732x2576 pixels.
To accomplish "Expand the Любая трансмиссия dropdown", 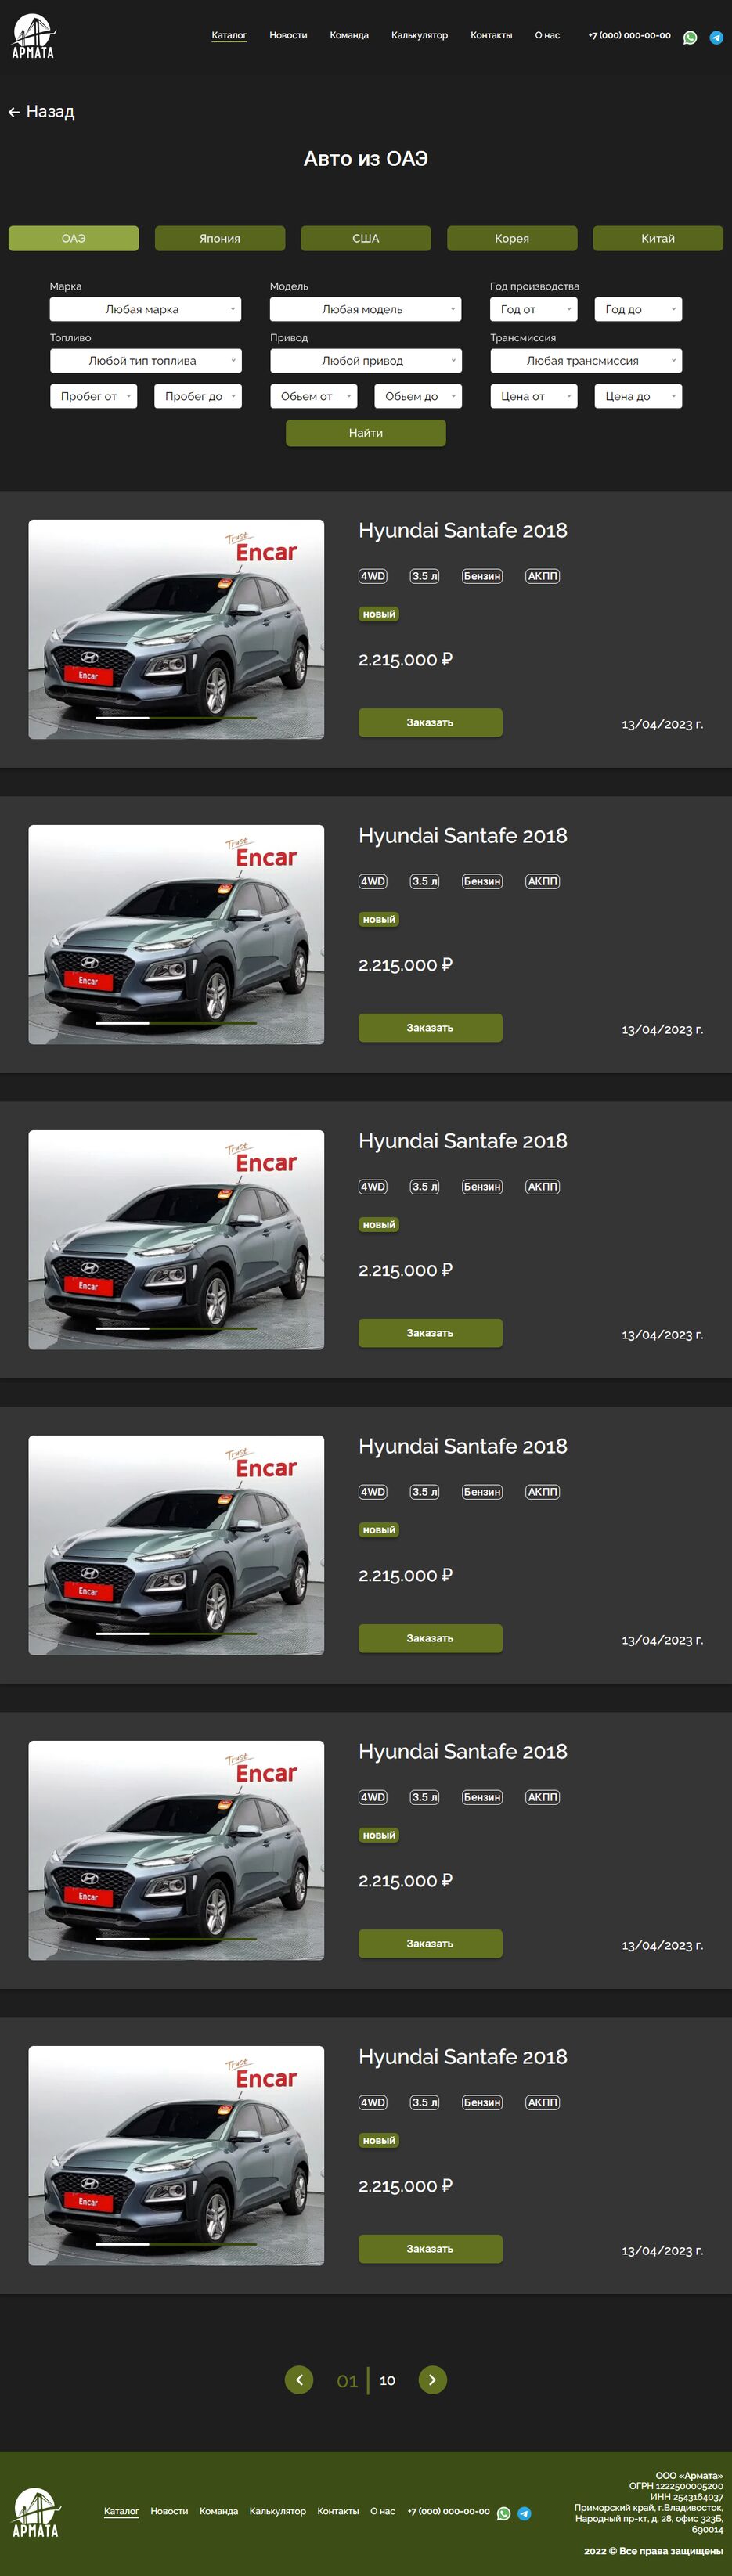I will coord(586,361).
